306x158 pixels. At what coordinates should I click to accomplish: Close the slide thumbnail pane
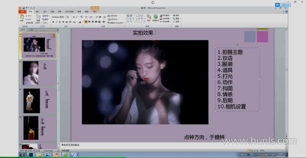click(58, 30)
